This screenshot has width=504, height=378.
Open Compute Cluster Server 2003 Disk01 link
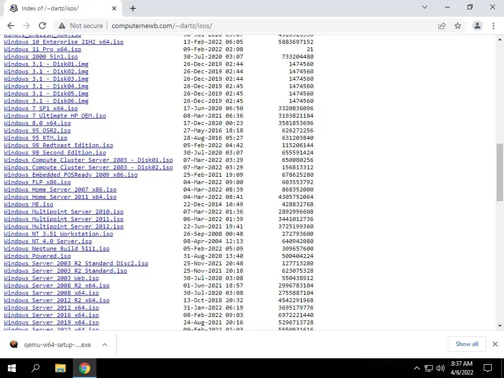tap(89, 160)
